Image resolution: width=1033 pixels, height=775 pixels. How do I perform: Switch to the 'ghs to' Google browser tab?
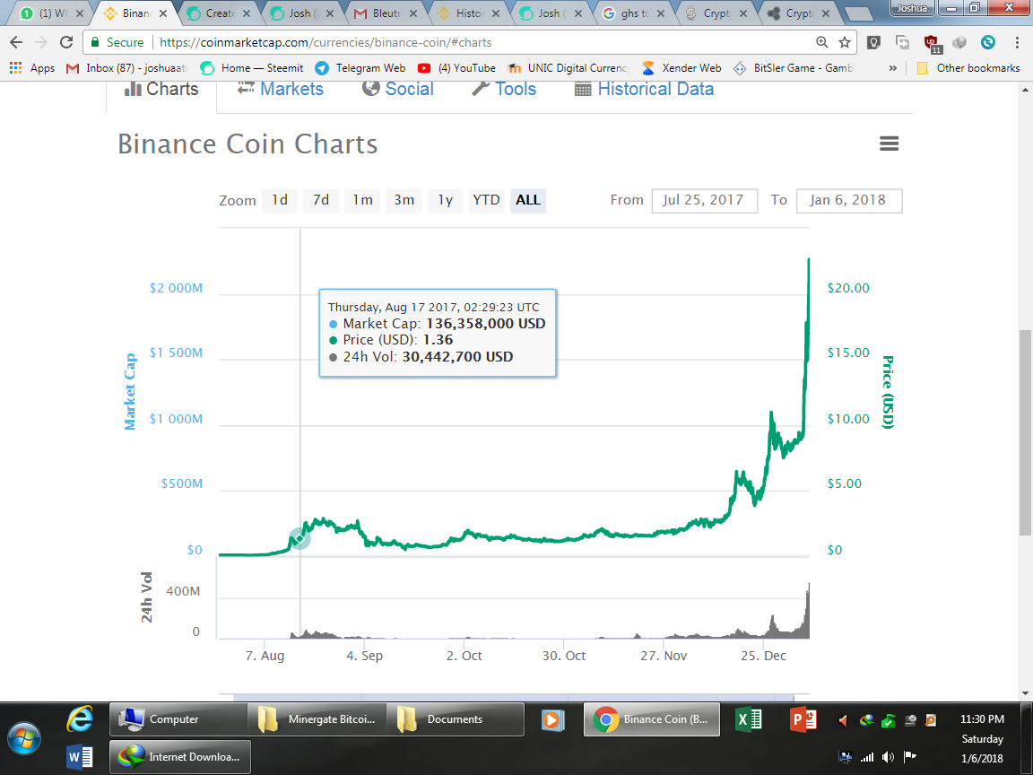pyautogui.click(x=634, y=13)
